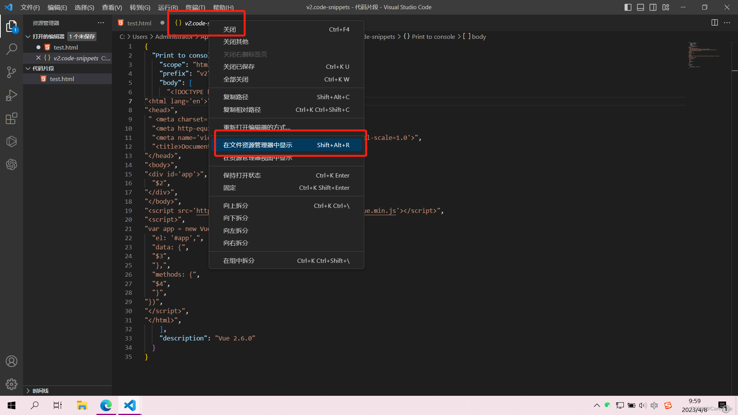Image resolution: width=738 pixels, height=415 pixels.
Task: Collapse the 打开的编辑器 section
Action: coord(28,37)
